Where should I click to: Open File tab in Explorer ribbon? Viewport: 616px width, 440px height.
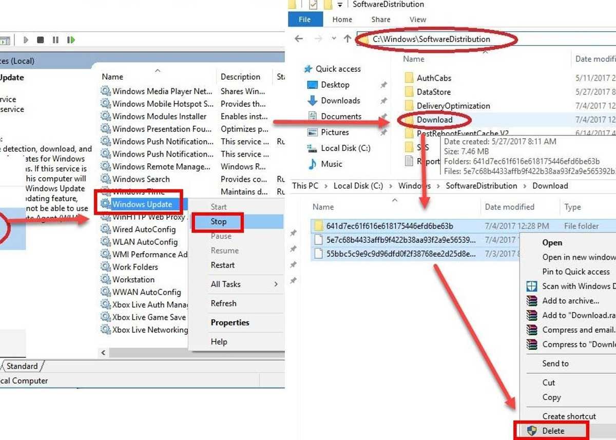305,20
